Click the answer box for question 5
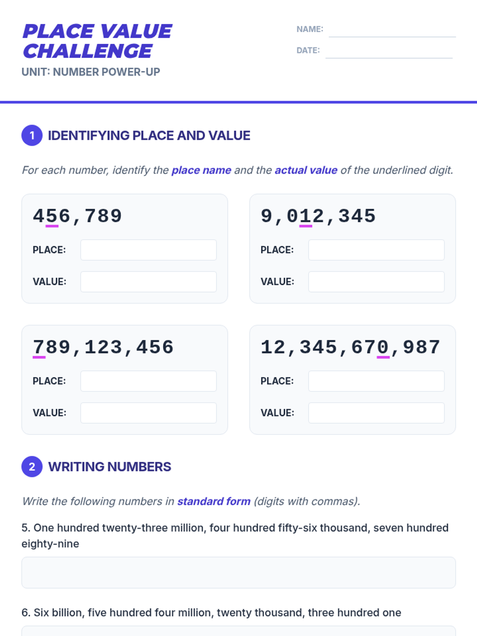This screenshot has height=636, width=477. (x=238, y=572)
